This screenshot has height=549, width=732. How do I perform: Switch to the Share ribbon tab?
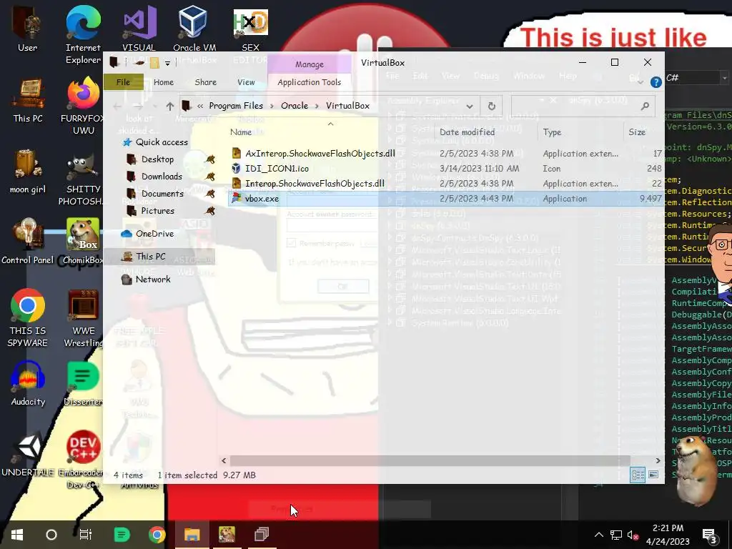[205, 82]
